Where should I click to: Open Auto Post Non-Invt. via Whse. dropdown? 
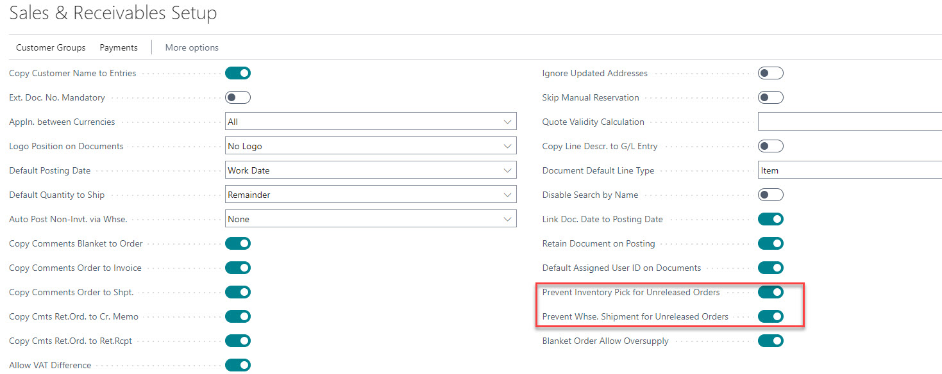point(371,219)
